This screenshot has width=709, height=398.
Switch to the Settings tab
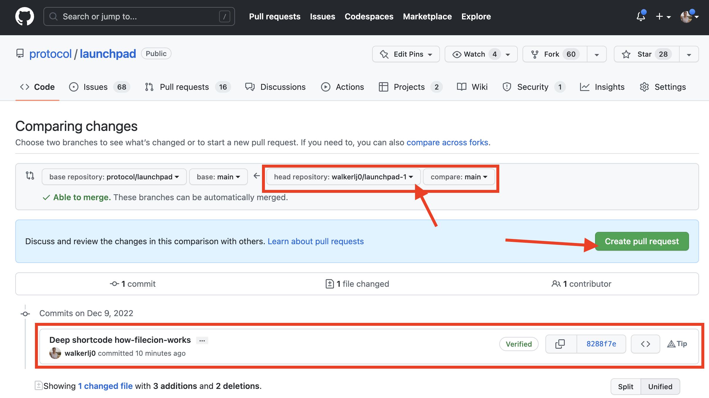click(x=663, y=87)
